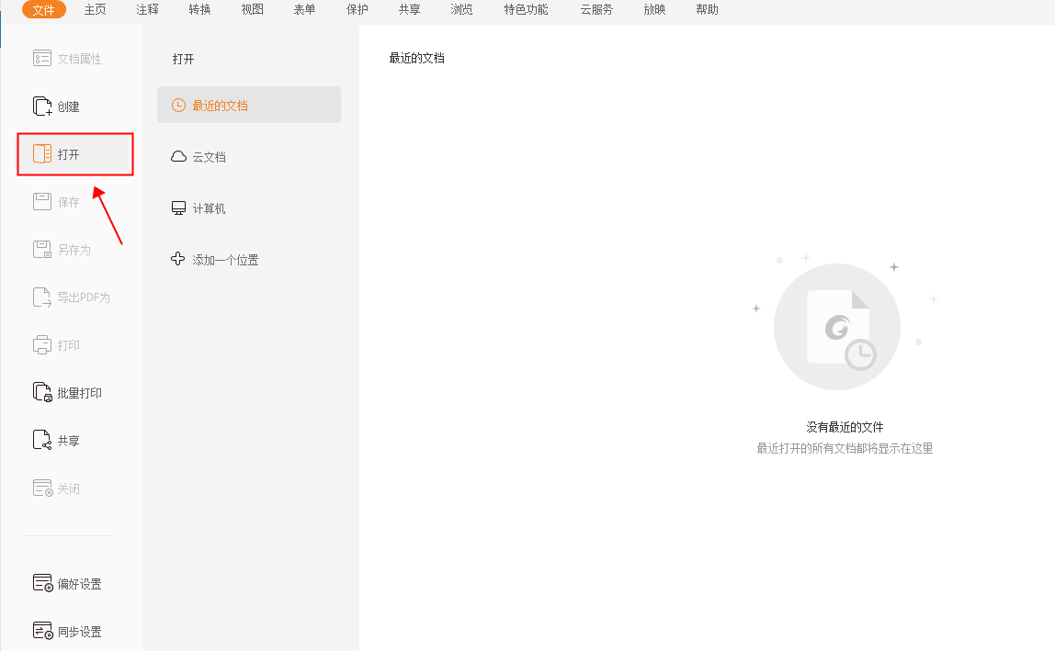1055x651 pixels.
Task: Open 批量打印 (batch print)
Action: (65, 392)
